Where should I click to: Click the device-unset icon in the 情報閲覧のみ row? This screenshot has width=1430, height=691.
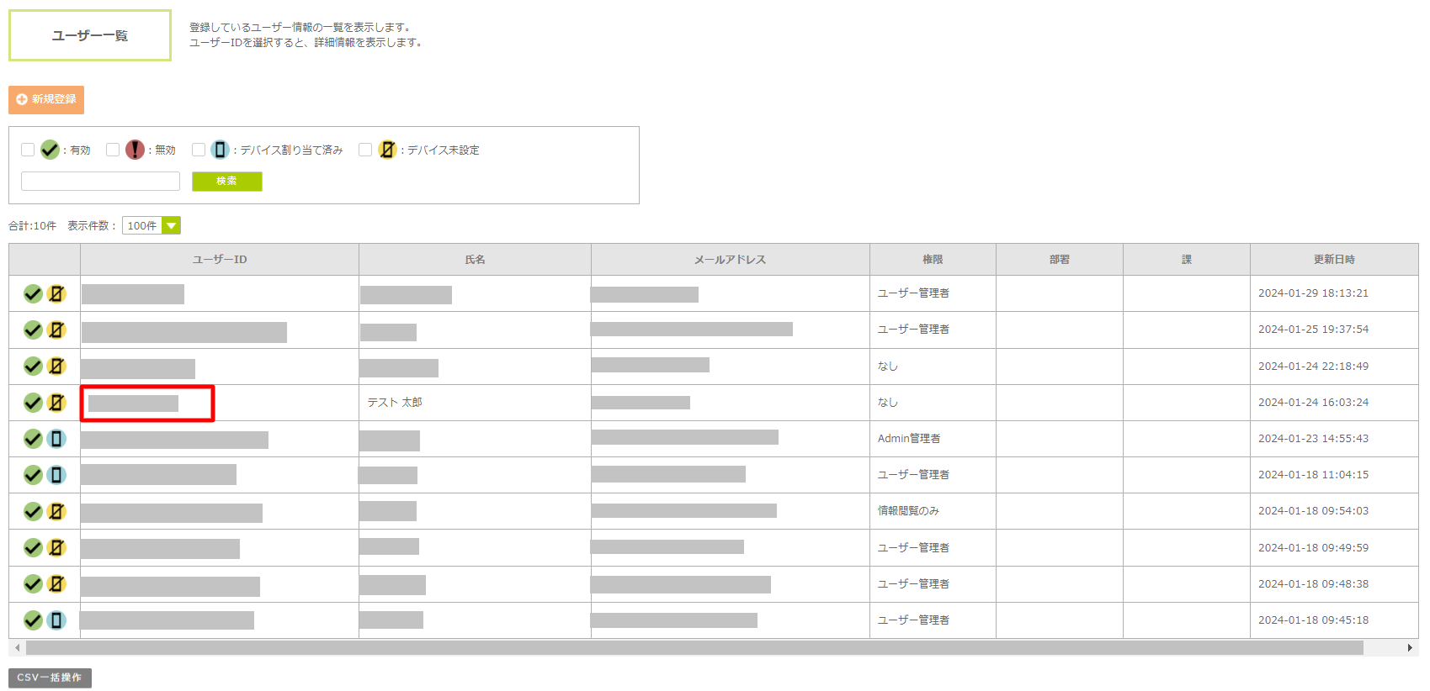pyautogui.click(x=56, y=511)
